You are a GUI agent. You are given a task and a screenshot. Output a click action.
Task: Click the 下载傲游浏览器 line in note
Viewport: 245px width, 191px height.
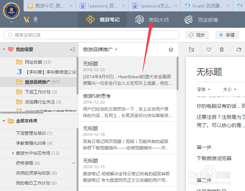[x=214, y=158]
